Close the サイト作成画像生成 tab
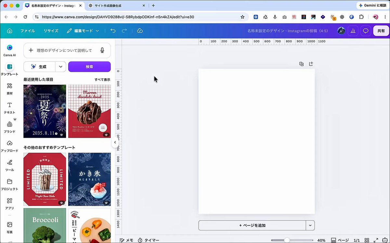The width and height of the screenshot is (390, 243). [x=144, y=6]
